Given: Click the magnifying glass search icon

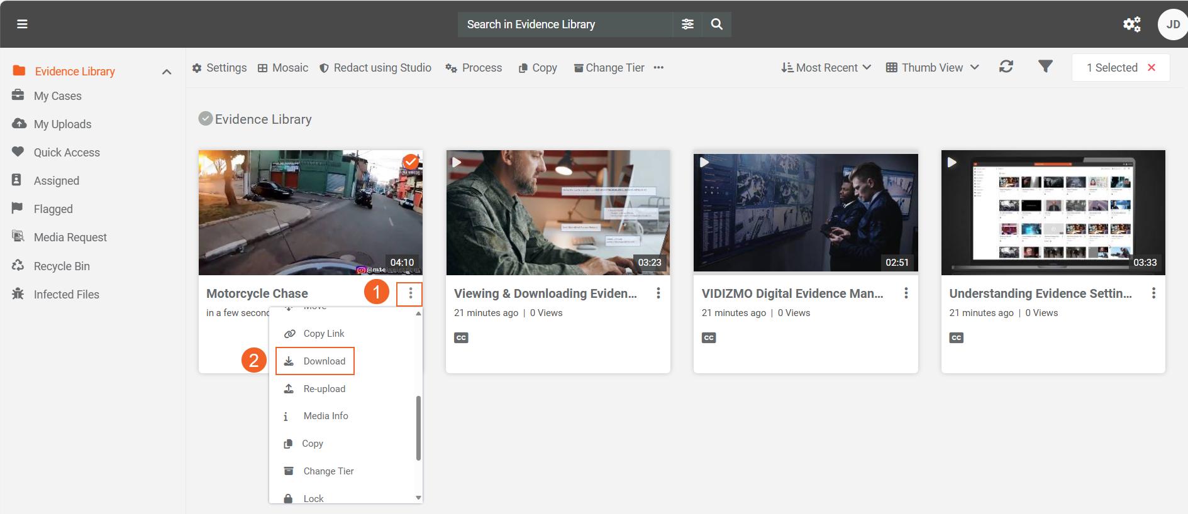Looking at the screenshot, I should pyautogui.click(x=716, y=24).
